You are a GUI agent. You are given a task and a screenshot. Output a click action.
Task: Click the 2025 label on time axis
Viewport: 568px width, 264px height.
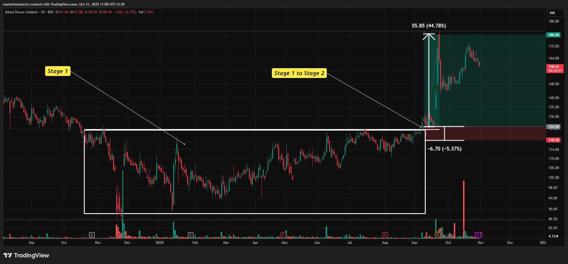pos(160,243)
